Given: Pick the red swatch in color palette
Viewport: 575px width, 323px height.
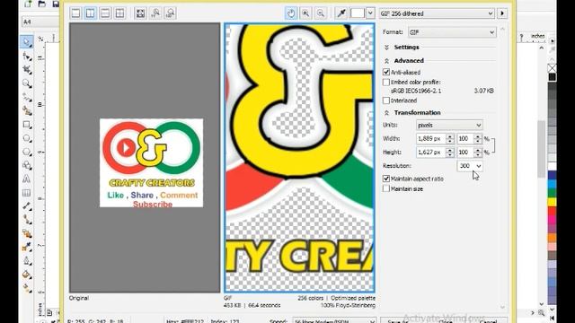Looking at the screenshot, I should coord(552,211).
